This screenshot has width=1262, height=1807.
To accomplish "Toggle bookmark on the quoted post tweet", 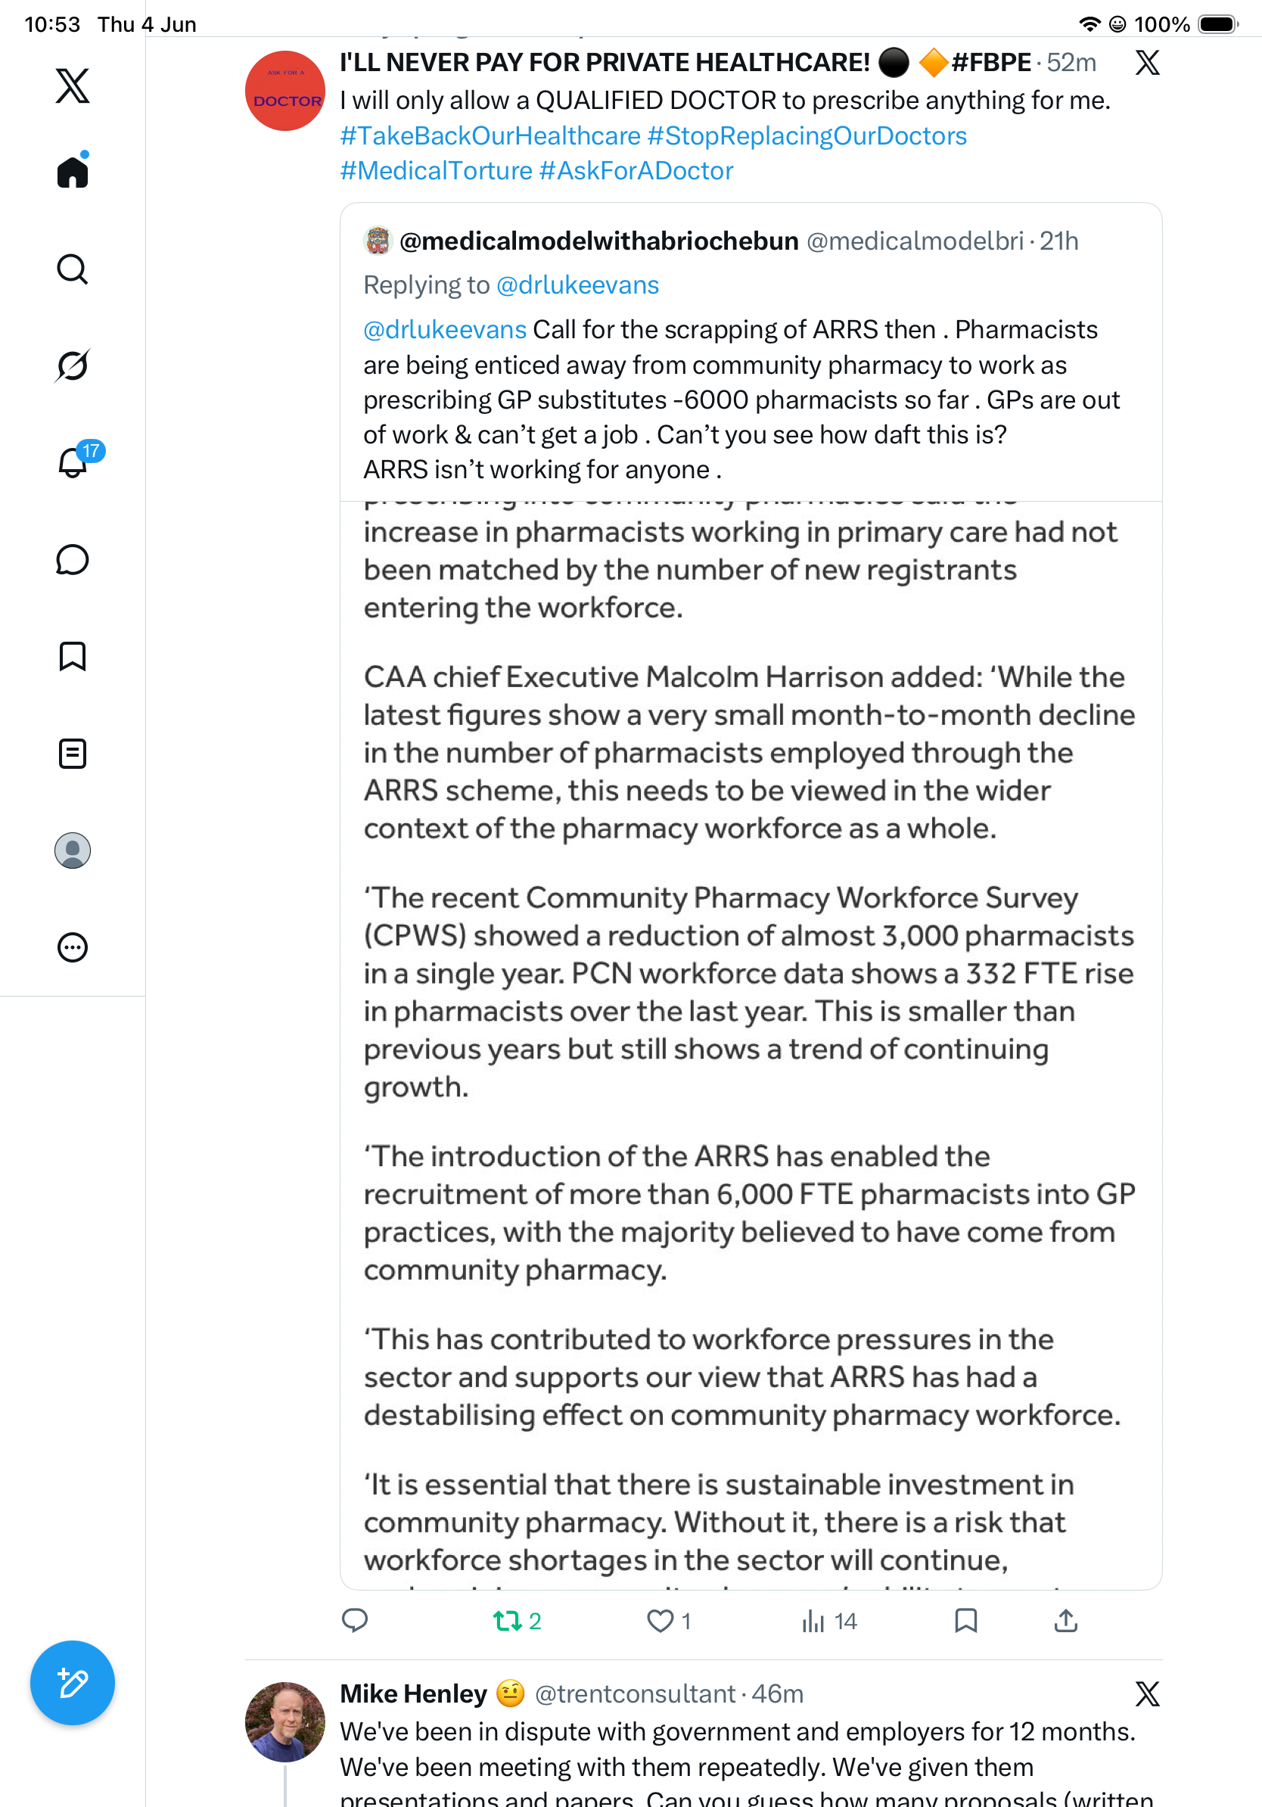I will [965, 1621].
